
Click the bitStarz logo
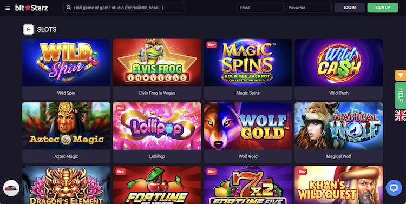coord(31,8)
